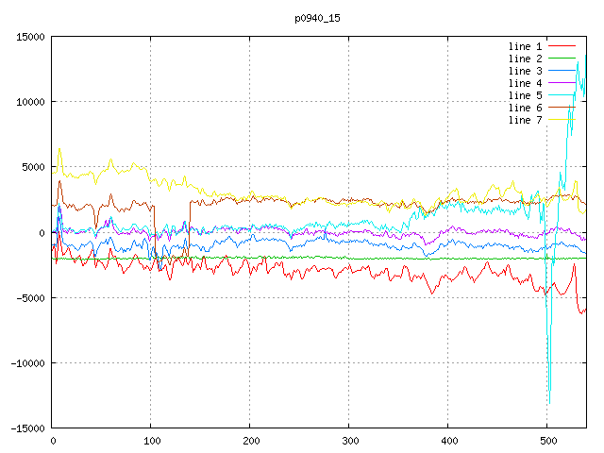Click the chart title p0940_15
The image size is (604, 453).
[x=317, y=18]
